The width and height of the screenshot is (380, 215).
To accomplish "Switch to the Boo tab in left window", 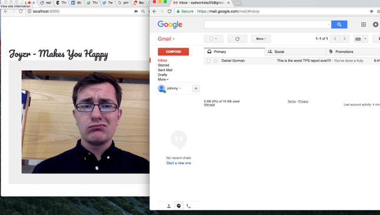I will coord(139,3).
